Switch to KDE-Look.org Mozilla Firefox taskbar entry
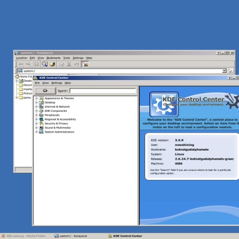This screenshot has width=239, height=239. [23, 236]
